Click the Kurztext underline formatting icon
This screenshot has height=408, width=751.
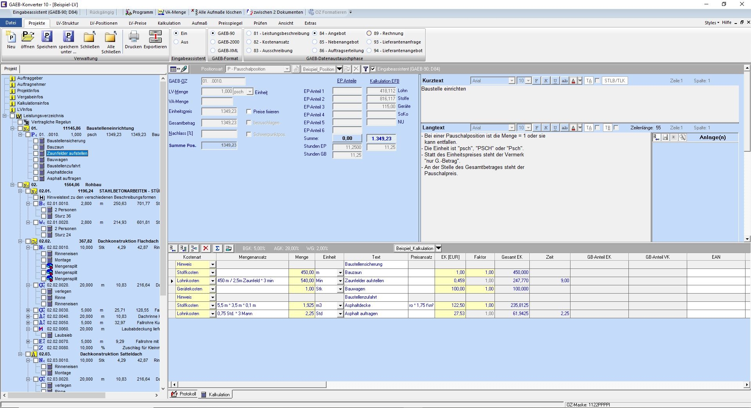(x=555, y=81)
